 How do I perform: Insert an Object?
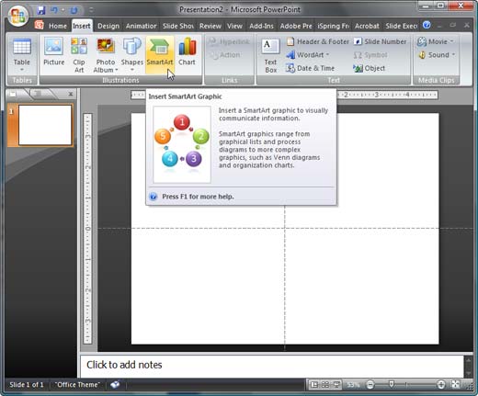coord(369,68)
